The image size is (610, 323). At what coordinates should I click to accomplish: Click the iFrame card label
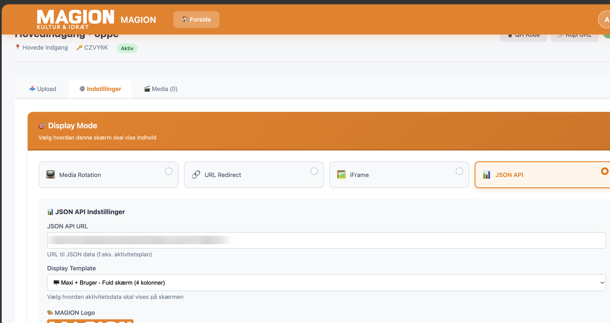(x=359, y=175)
